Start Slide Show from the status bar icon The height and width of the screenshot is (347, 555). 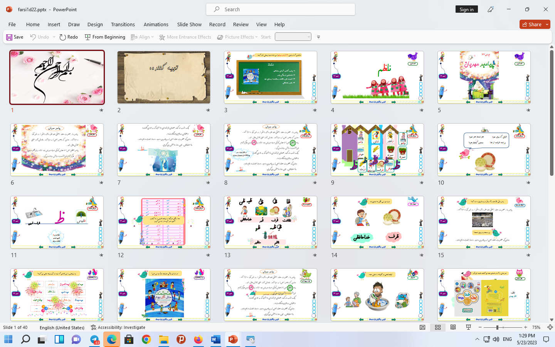(468, 327)
